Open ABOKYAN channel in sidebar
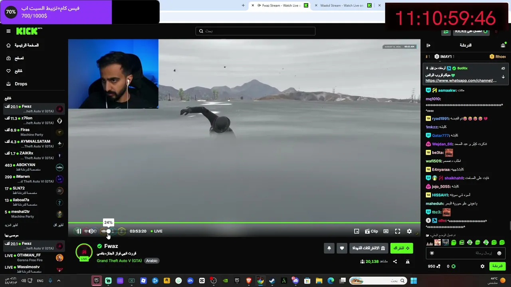Viewport: 511px width, 287px height. tap(34, 167)
